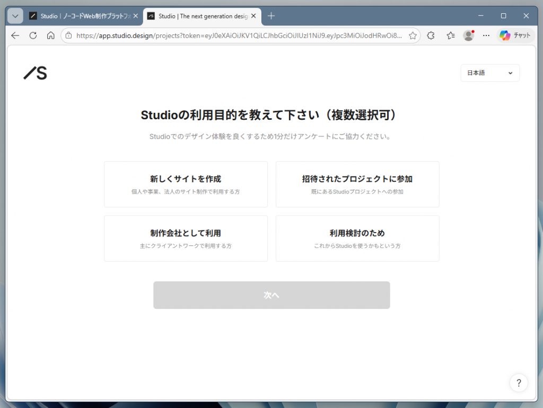Add this page to favorites star

click(x=413, y=36)
